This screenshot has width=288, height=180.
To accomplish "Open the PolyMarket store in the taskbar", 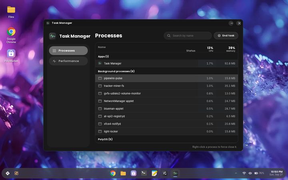I will coord(134,173).
